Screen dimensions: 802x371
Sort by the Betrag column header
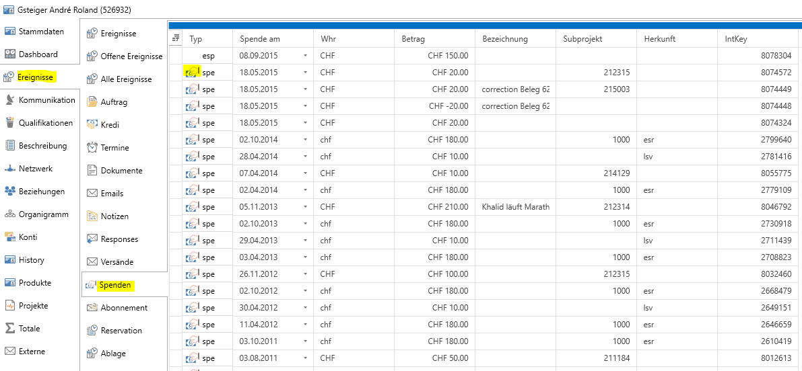tap(413, 39)
